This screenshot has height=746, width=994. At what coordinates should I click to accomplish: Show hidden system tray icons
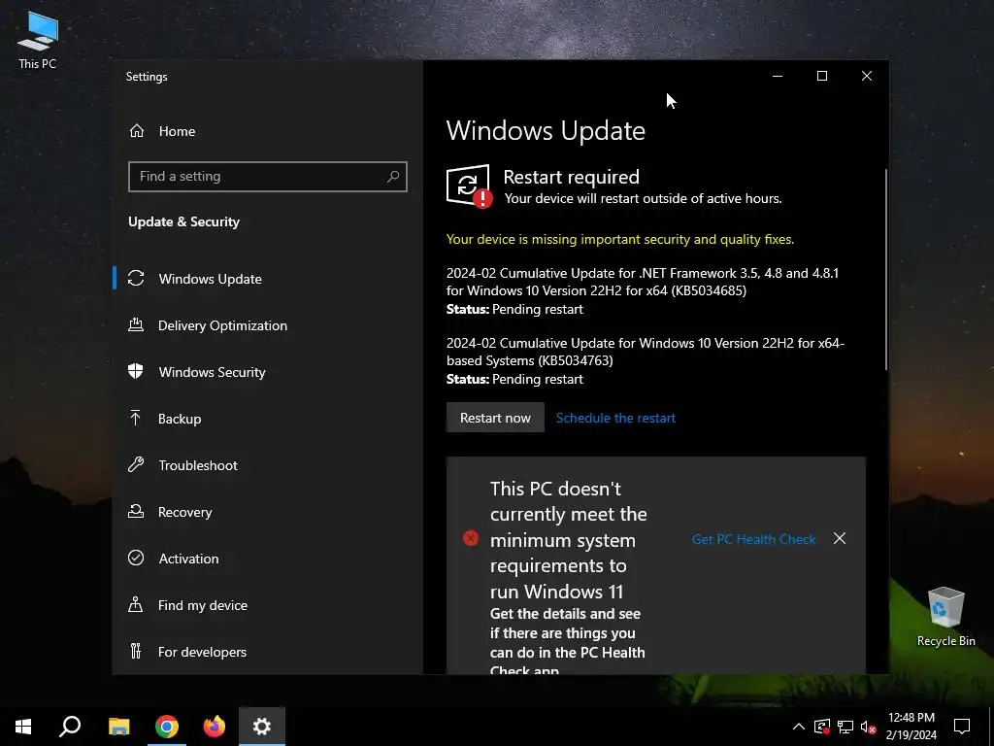click(799, 727)
